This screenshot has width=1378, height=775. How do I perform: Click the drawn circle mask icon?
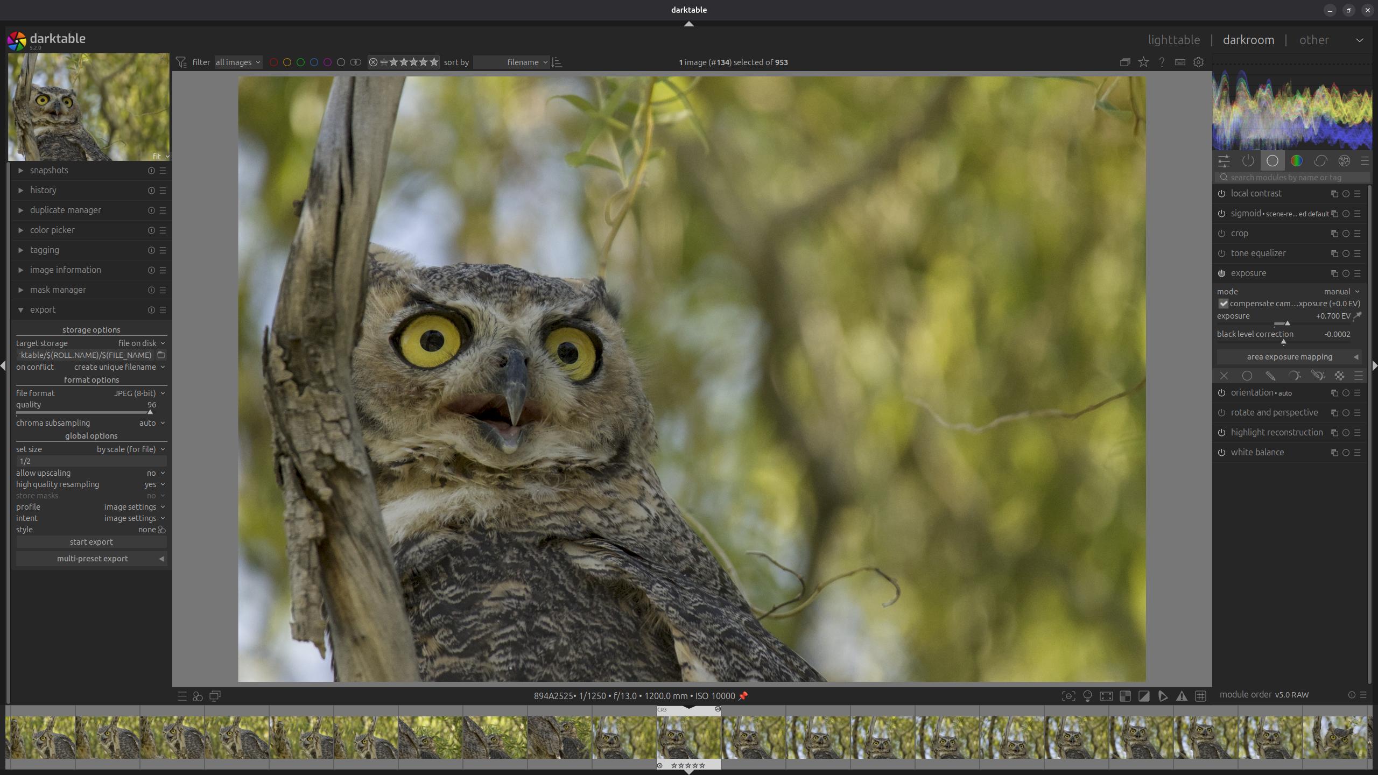[1247, 376]
